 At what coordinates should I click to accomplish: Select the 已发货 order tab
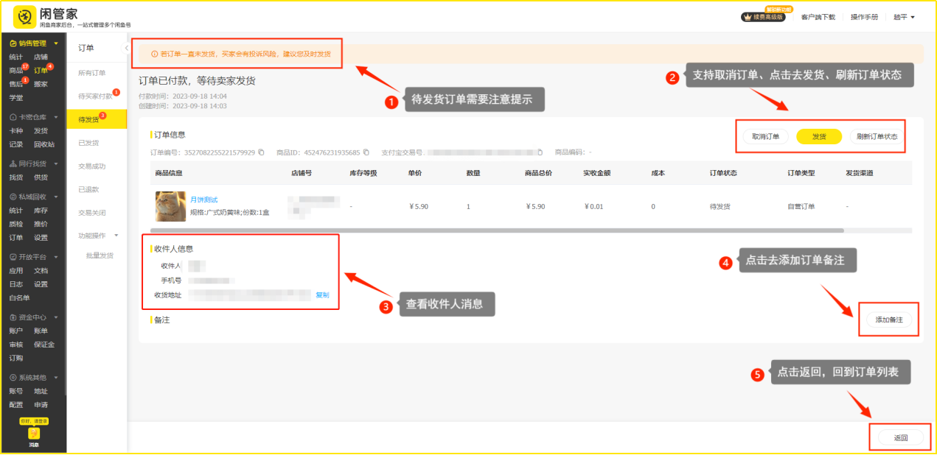point(88,143)
